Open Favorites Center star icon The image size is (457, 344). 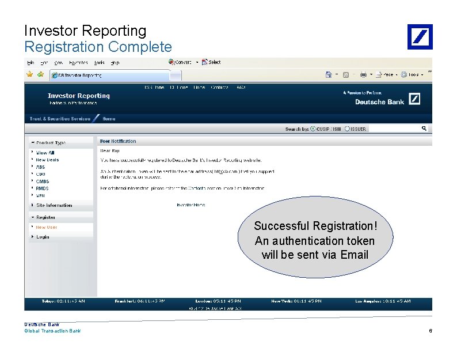tap(30, 74)
